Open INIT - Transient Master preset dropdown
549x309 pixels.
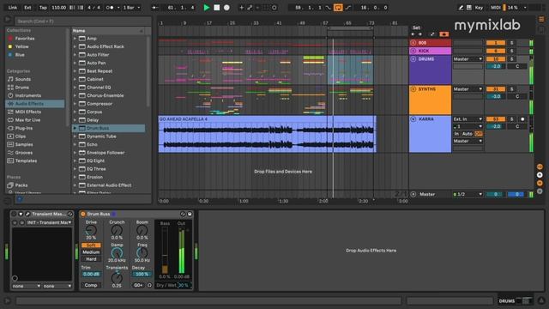pos(49,222)
